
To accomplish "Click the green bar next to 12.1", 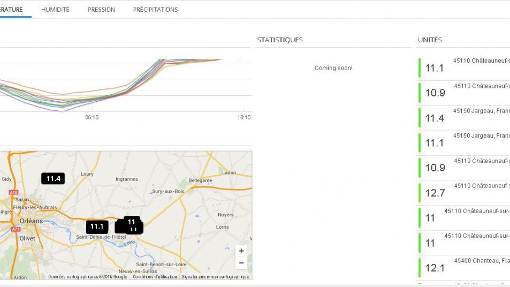I will pyautogui.click(x=420, y=268).
